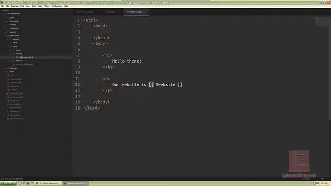Screen dimensions: 331x186
Task: Expand the lang folder arrow
Action: click(x=8, y=43)
